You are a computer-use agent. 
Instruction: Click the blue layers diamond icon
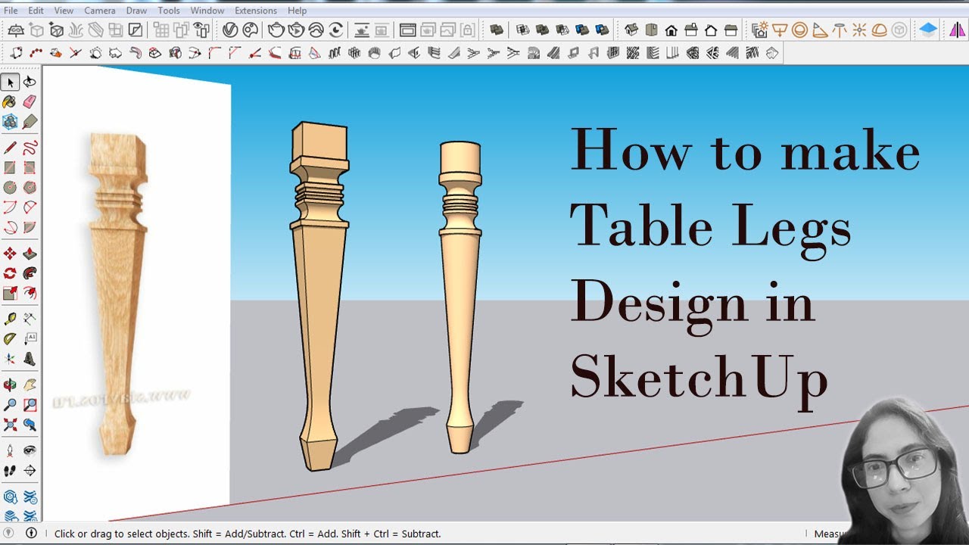coord(929,30)
